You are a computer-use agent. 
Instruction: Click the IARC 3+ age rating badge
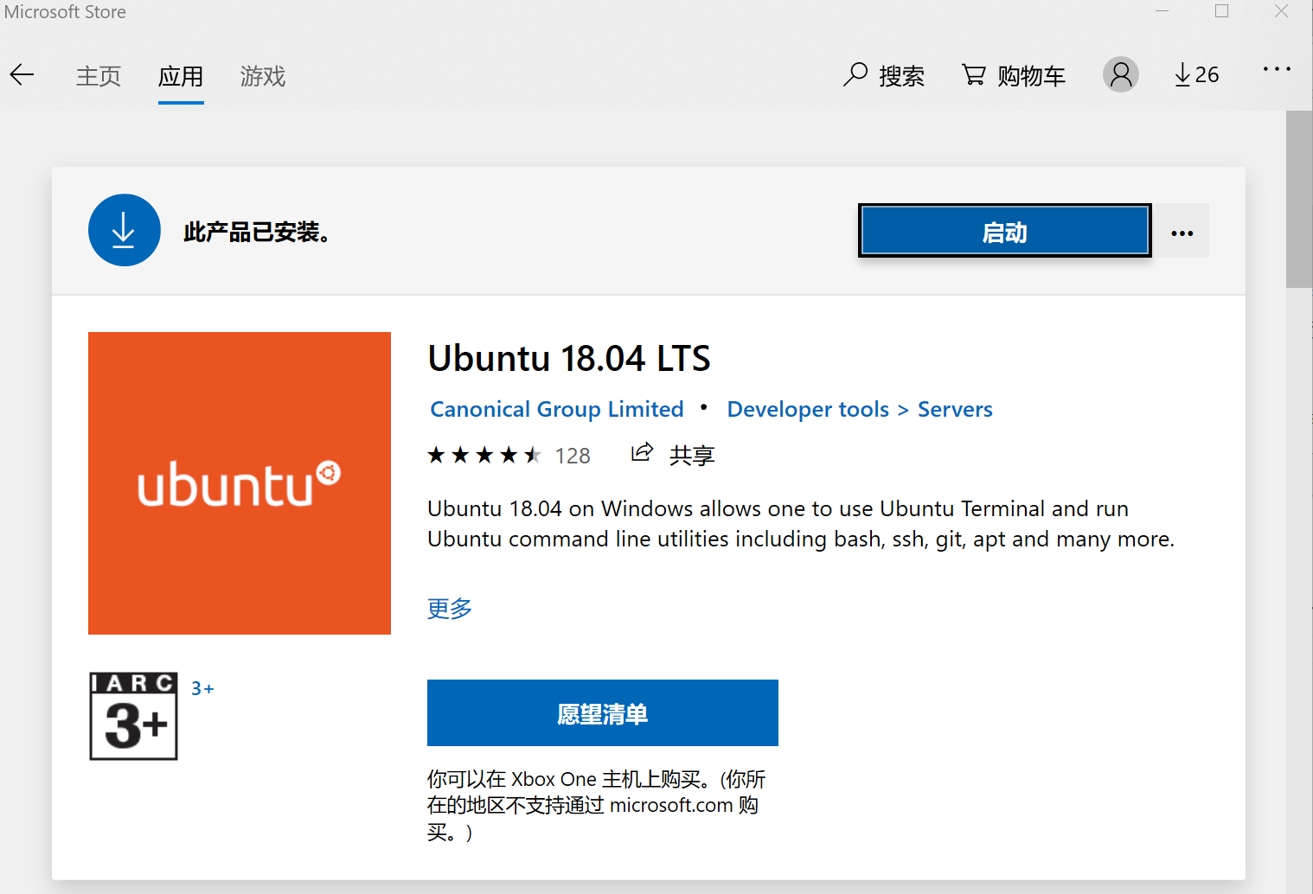pos(132,716)
